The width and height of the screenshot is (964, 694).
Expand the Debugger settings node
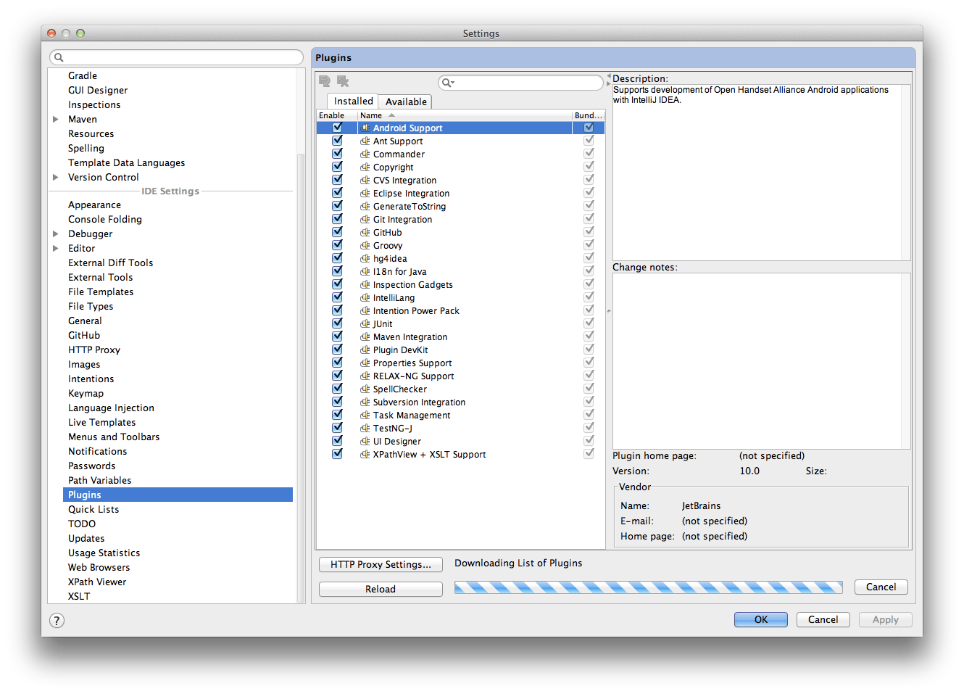tap(56, 234)
